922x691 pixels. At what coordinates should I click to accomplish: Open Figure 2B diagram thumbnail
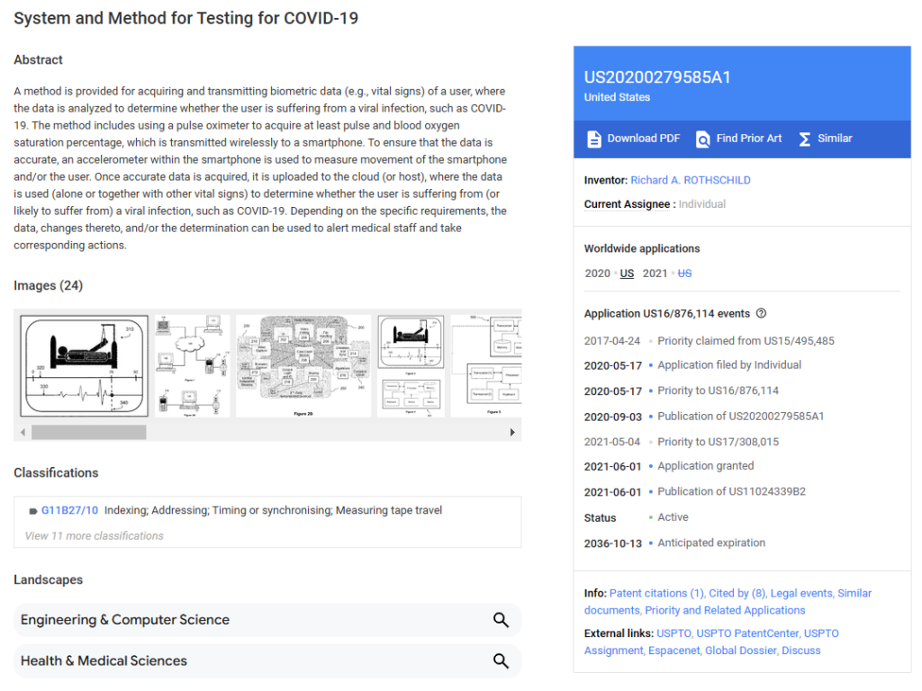coord(303,365)
